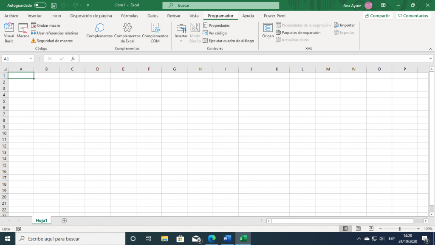The width and height of the screenshot is (435, 245).
Task: Open control Propiedades
Action: 216,25
